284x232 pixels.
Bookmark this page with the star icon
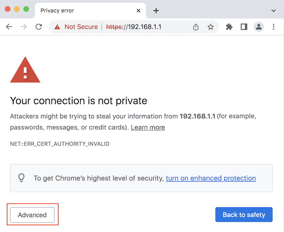pos(211,27)
